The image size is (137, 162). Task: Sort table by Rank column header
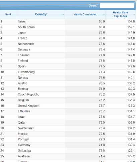coord(8,14)
